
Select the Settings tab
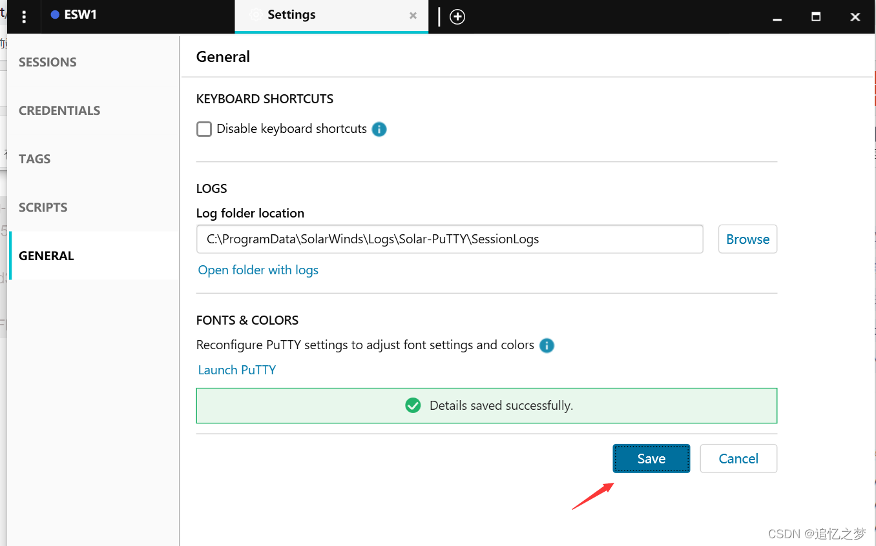tap(331, 16)
